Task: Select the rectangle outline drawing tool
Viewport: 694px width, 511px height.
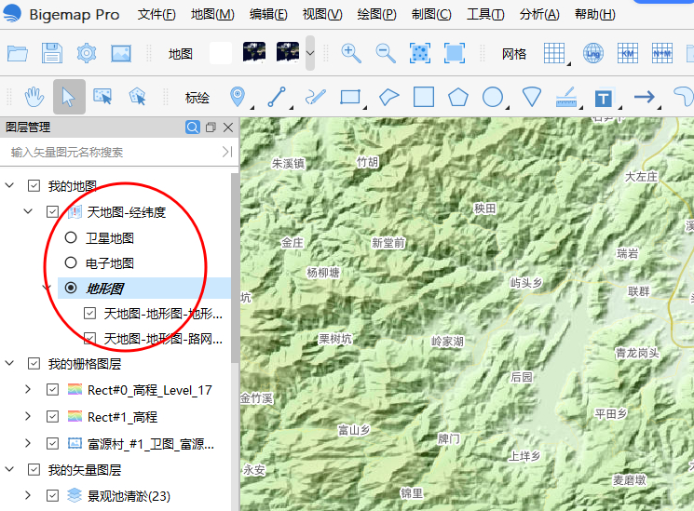Action: (x=351, y=98)
